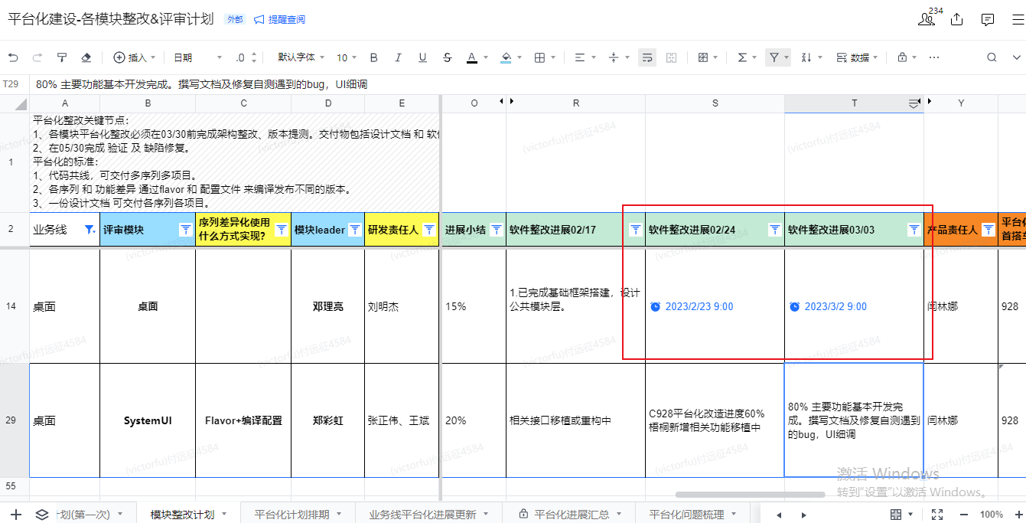Add a new sheet with plus icon
The width and height of the screenshot is (1026, 523).
[17, 514]
